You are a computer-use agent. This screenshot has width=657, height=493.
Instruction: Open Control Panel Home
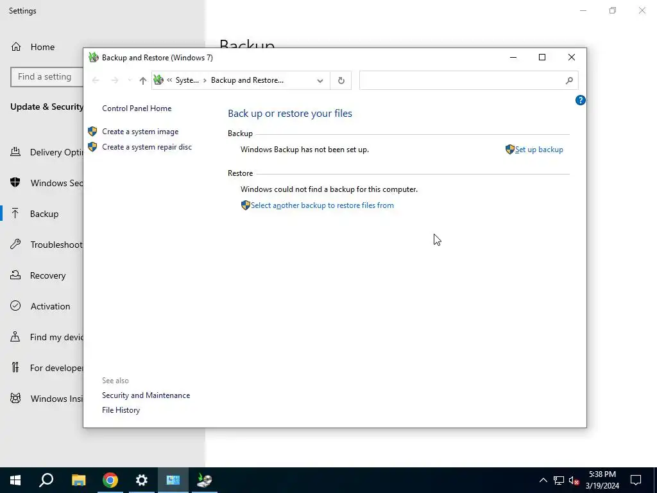click(x=137, y=108)
